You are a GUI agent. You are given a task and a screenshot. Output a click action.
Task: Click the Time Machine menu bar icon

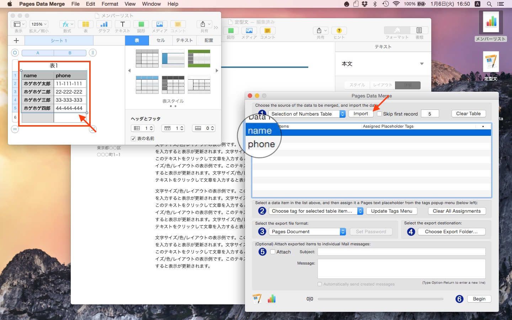tap(385, 4)
